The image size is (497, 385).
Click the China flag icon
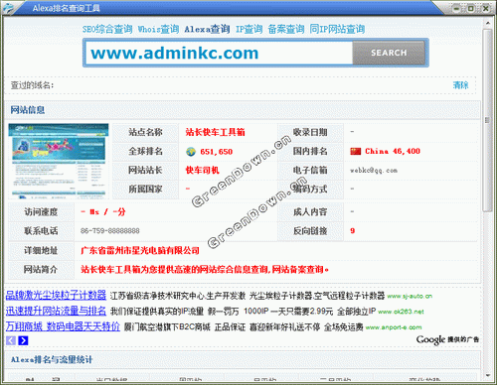pos(356,152)
